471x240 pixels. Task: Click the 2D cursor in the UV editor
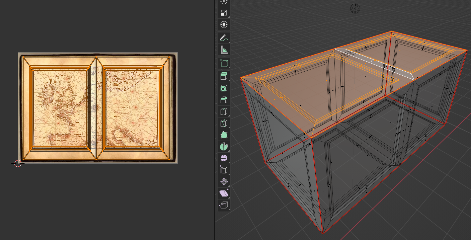point(18,163)
